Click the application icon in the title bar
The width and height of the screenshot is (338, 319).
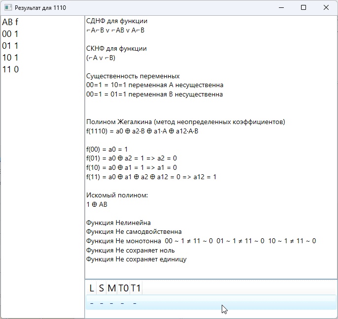[8, 8]
